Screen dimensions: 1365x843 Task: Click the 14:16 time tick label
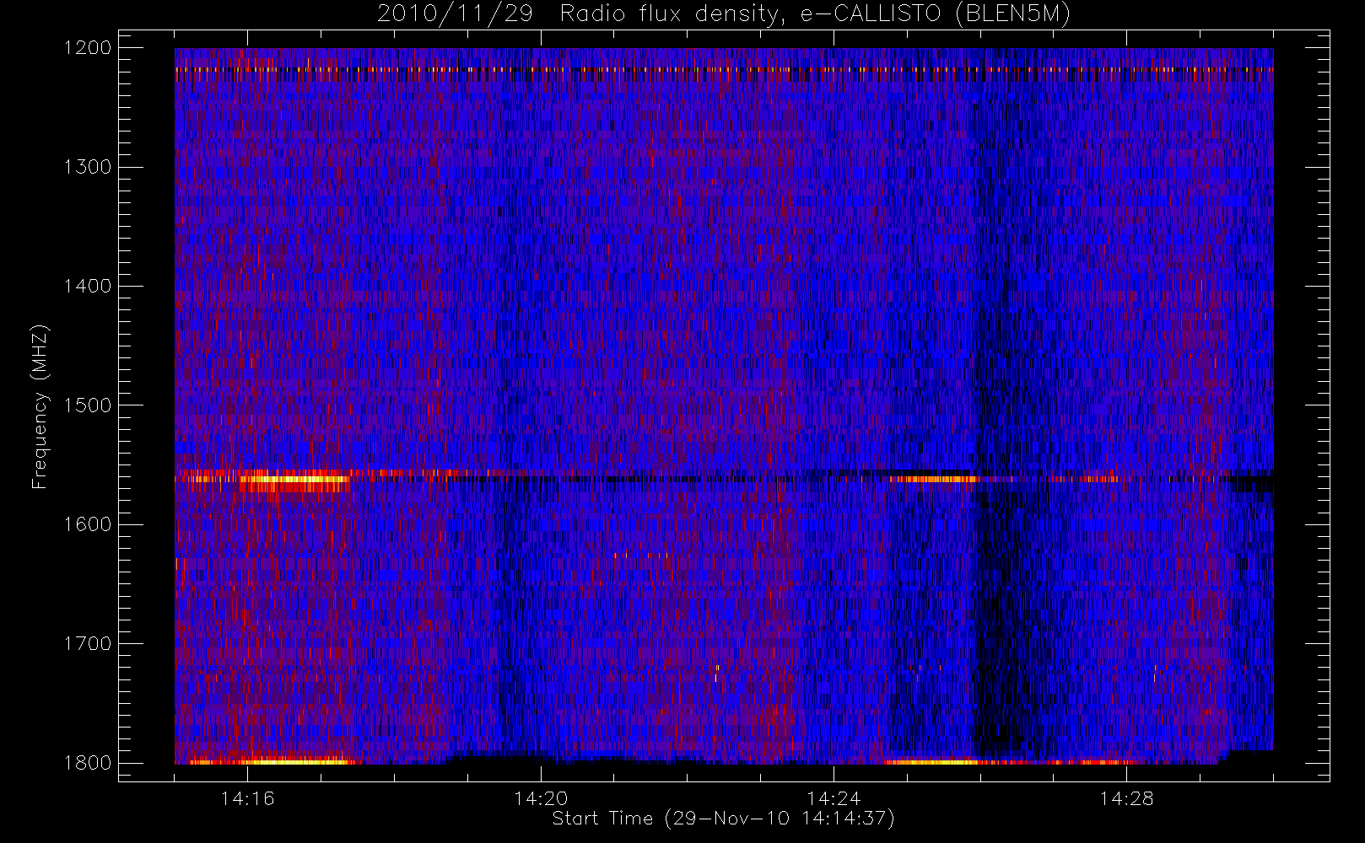click(248, 798)
